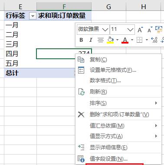This screenshot has height=165, width=164.
Task: Select the 四月 row label cell
Action: [20, 54]
